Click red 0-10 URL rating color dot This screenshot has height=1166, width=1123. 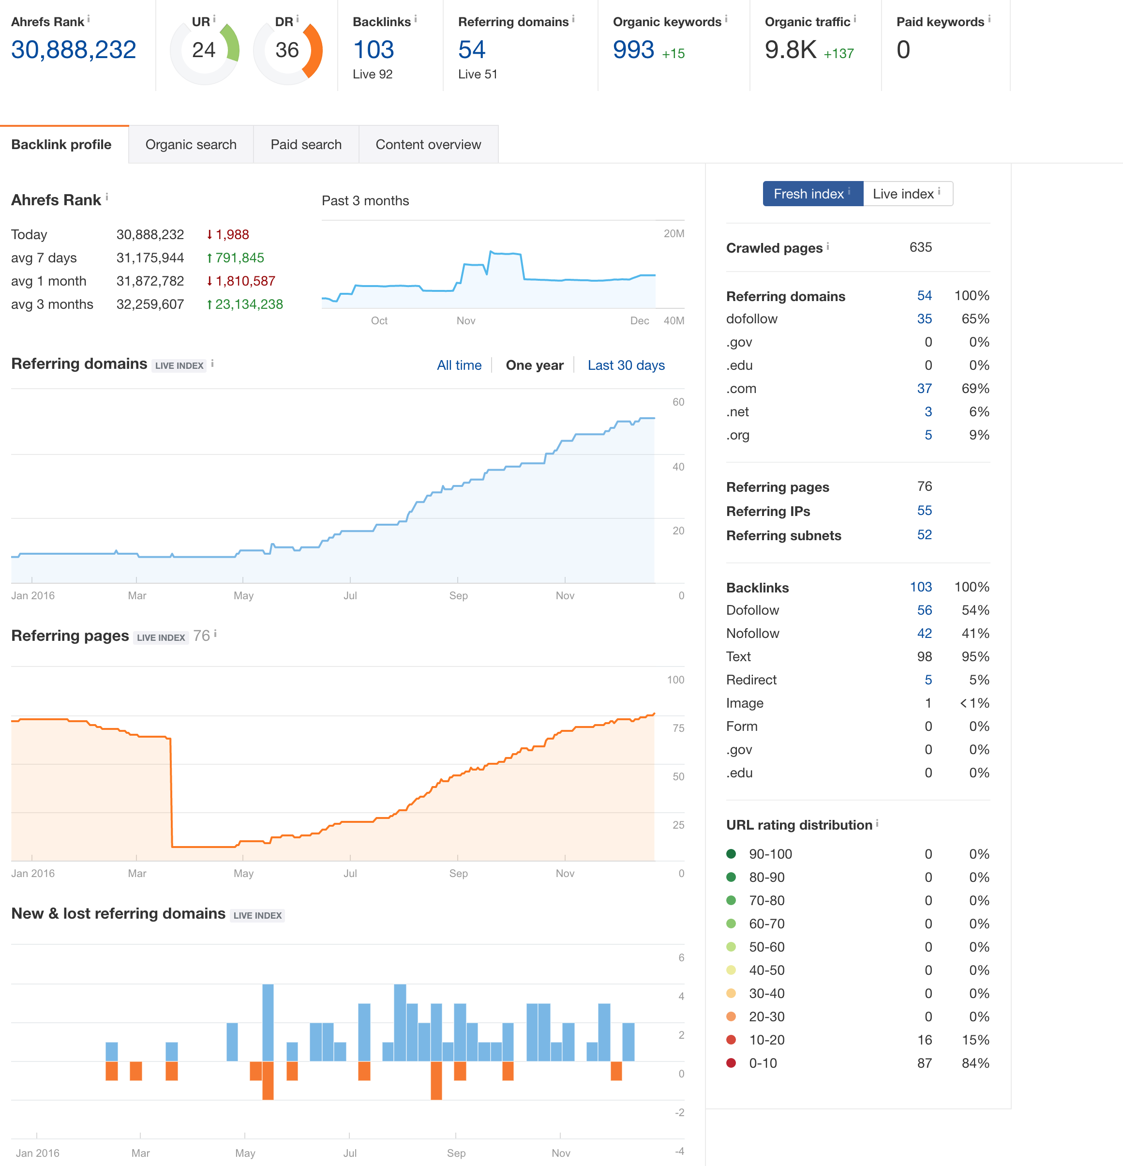click(732, 1062)
